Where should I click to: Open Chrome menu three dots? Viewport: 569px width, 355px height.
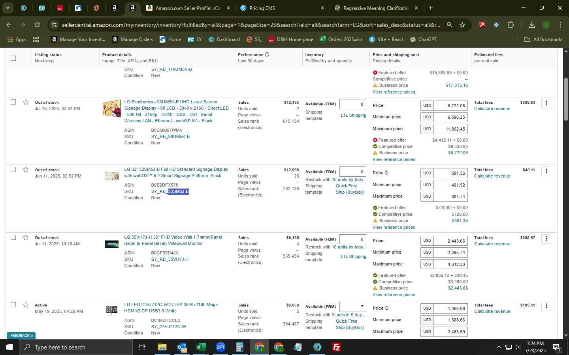tap(560, 25)
